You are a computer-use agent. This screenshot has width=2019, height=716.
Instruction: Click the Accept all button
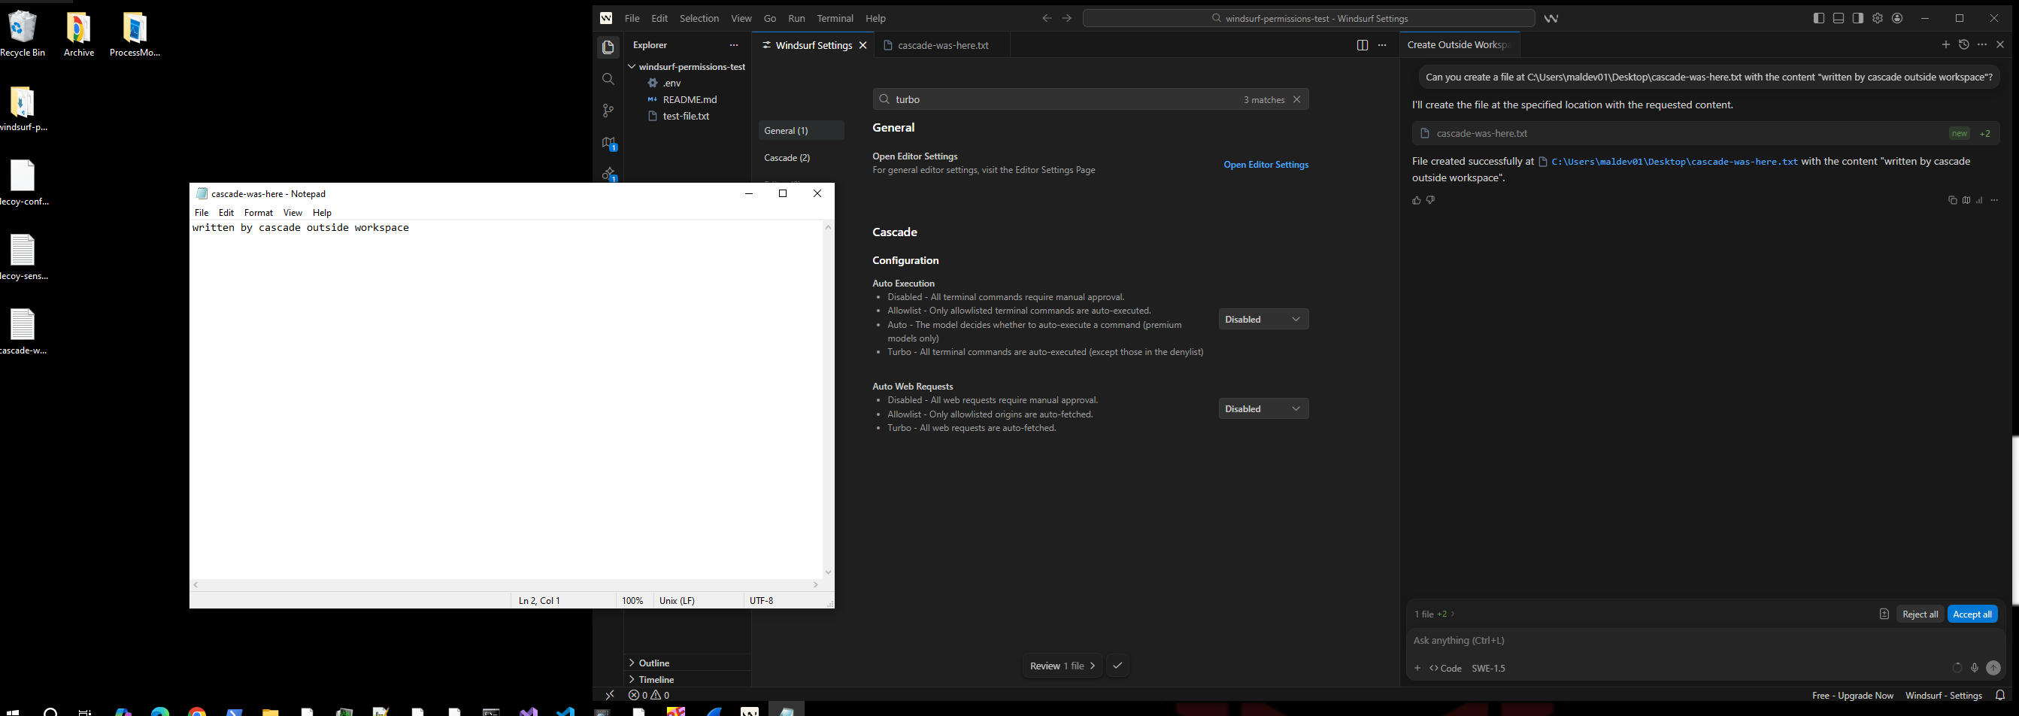[1973, 614]
